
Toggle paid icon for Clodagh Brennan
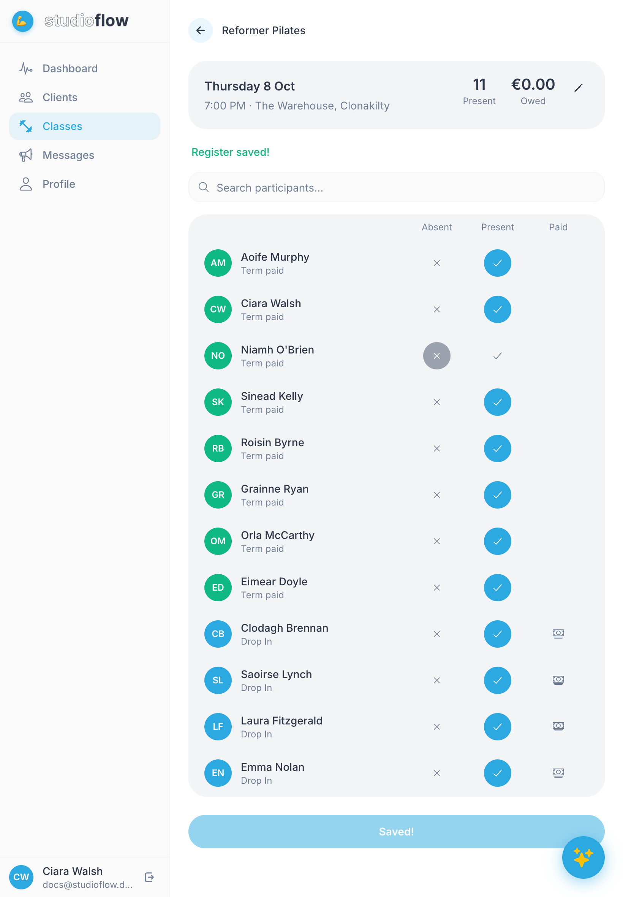558,634
